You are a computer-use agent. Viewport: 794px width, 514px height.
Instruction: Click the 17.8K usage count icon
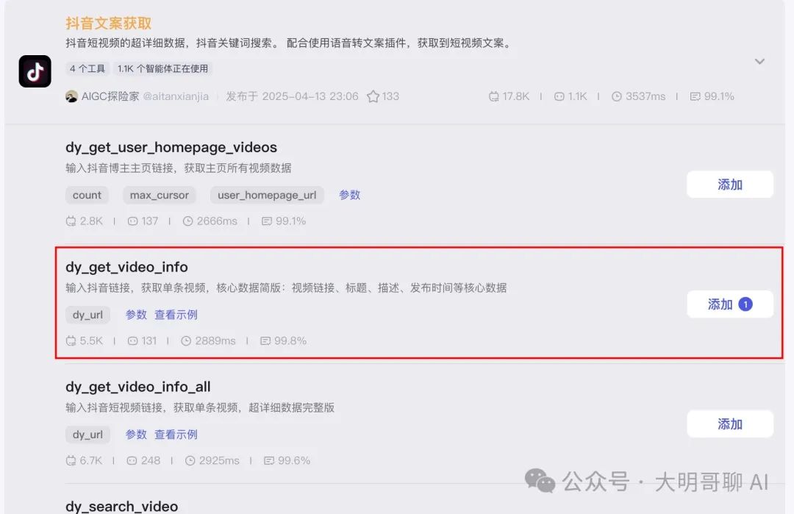(494, 96)
